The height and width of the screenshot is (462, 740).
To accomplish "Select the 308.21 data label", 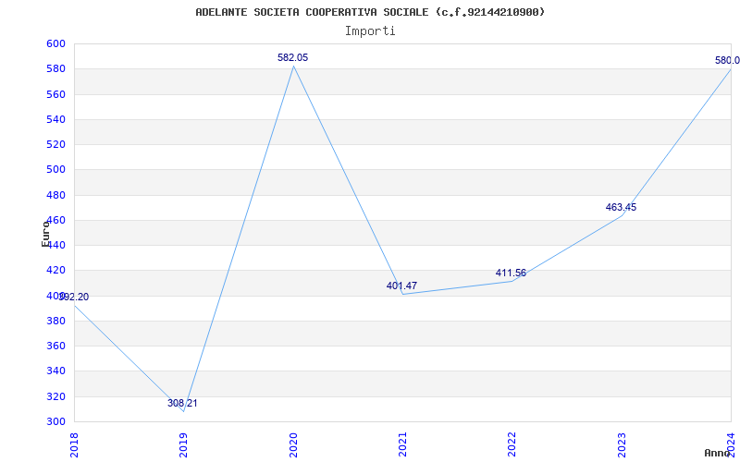I will pos(182,403).
